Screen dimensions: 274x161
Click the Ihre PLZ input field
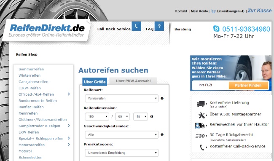(x=210, y=85)
